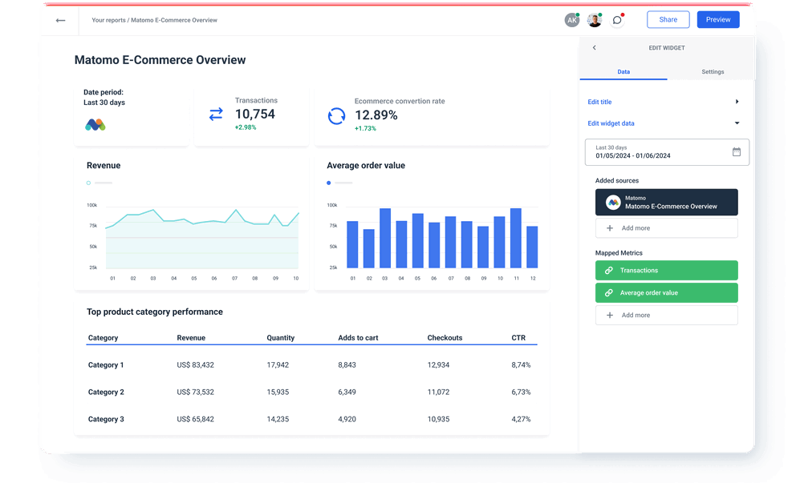Image resolution: width=796 pixels, height=483 pixels.
Task: Click the link icon on Transactions metric
Action: pos(611,270)
